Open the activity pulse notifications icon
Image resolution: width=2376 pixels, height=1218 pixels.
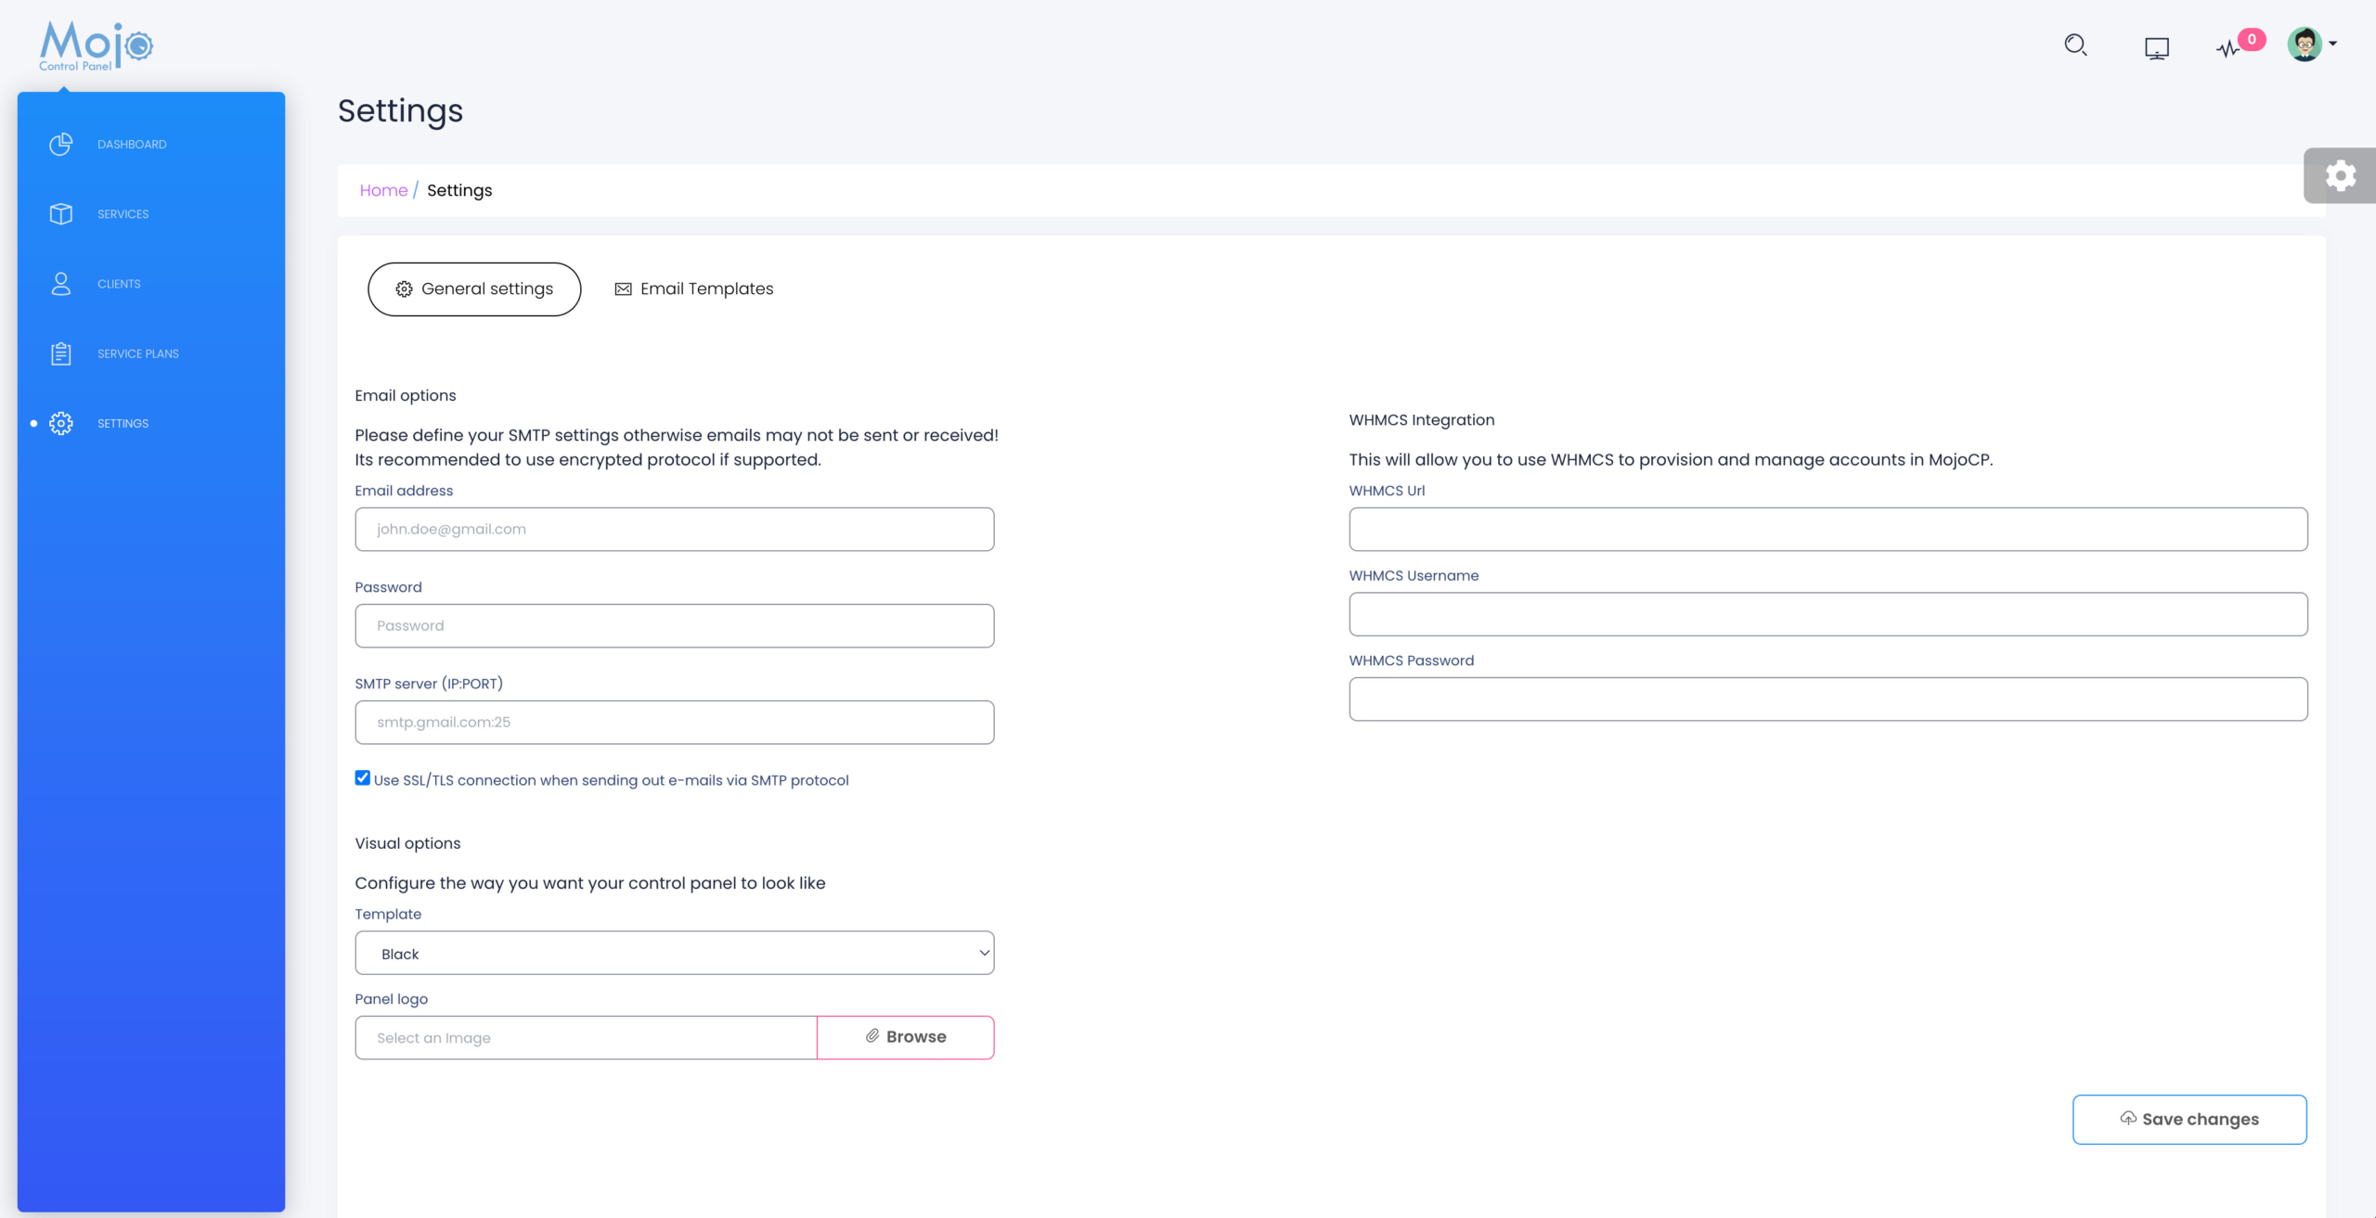2227,48
